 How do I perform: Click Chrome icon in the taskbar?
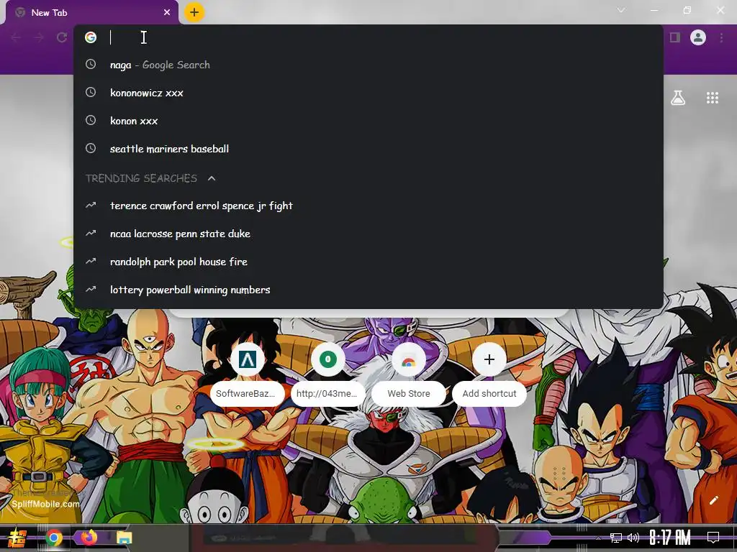54,538
